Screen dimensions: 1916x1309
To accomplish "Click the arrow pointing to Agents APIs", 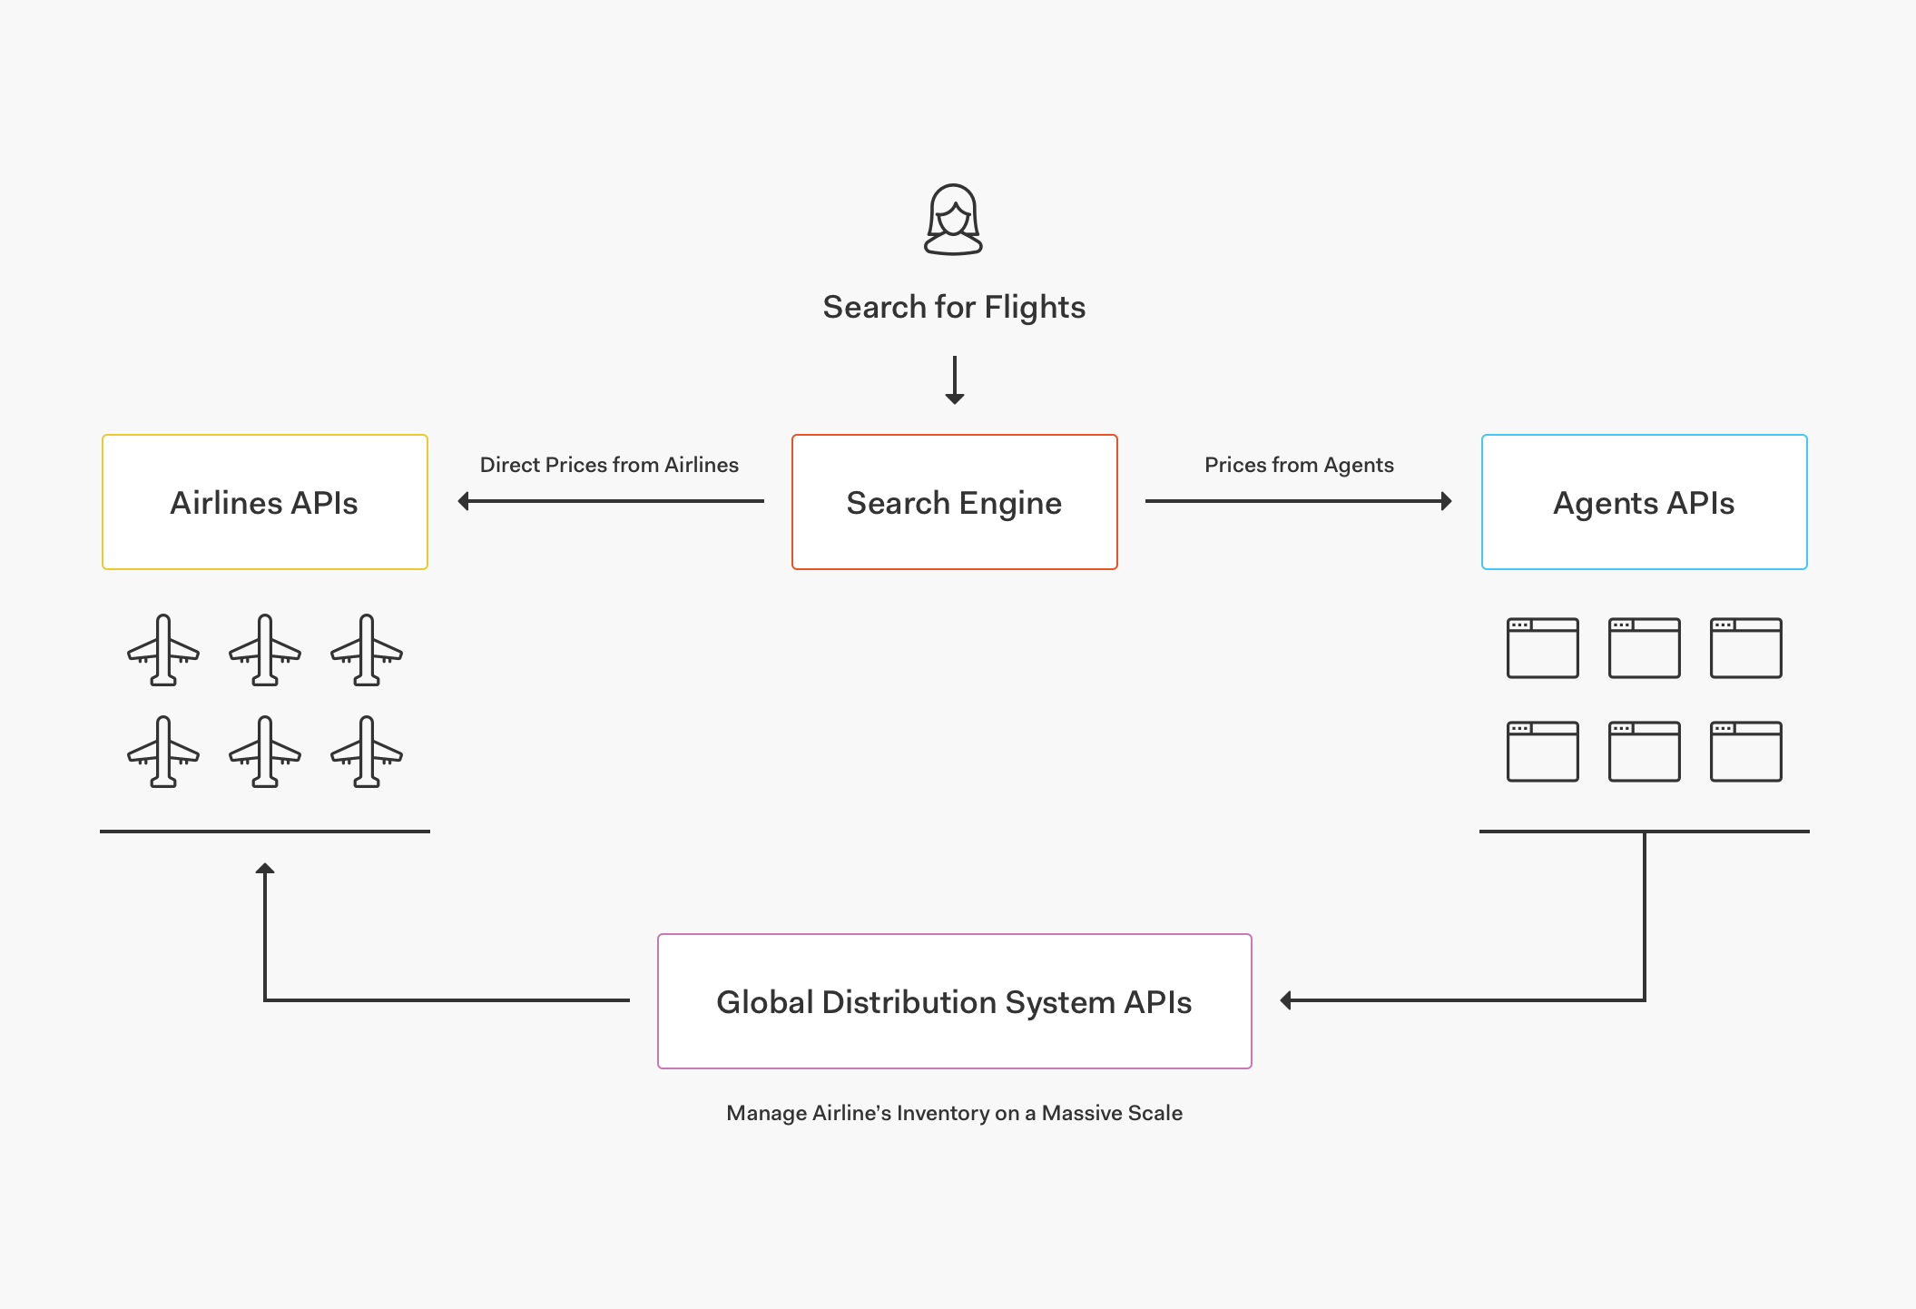I will tap(1298, 501).
